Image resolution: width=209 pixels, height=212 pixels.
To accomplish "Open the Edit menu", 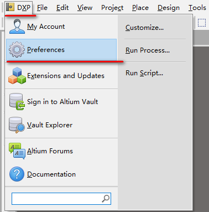I will [62, 8].
